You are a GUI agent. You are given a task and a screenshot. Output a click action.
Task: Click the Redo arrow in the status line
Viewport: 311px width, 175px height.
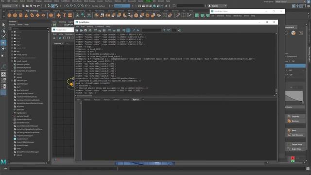38,6
